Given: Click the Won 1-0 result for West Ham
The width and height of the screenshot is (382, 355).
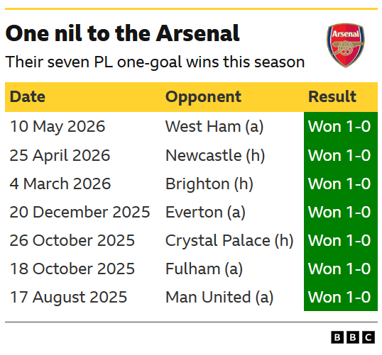Looking at the screenshot, I should [339, 126].
